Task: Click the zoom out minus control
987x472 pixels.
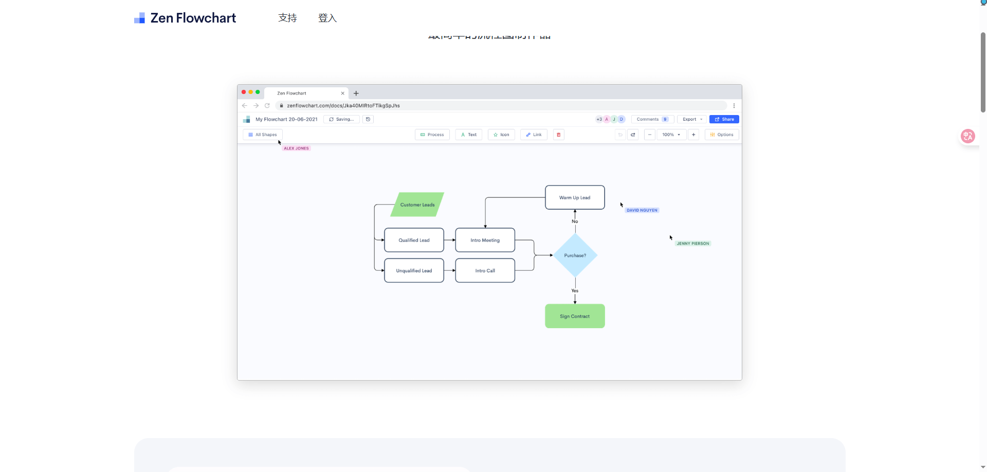Action: (649, 135)
